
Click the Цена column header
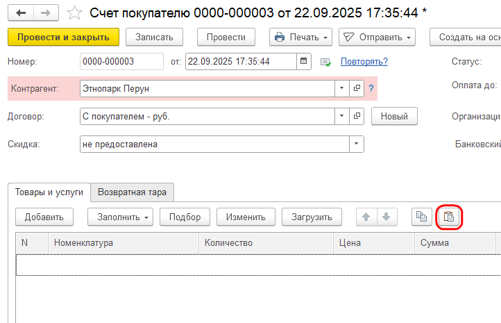point(374,243)
